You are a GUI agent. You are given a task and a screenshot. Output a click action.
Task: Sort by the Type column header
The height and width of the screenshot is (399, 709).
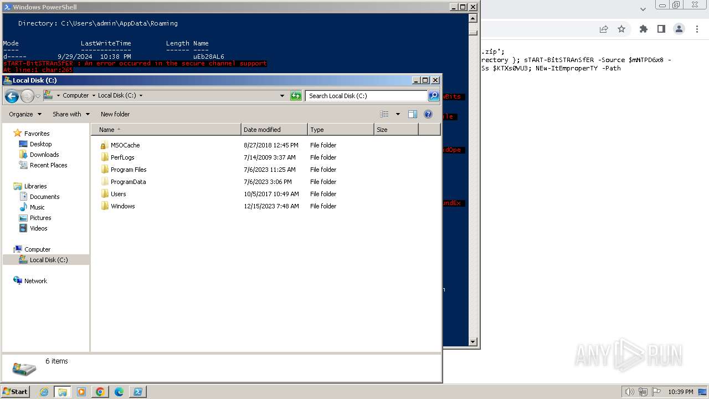point(341,130)
